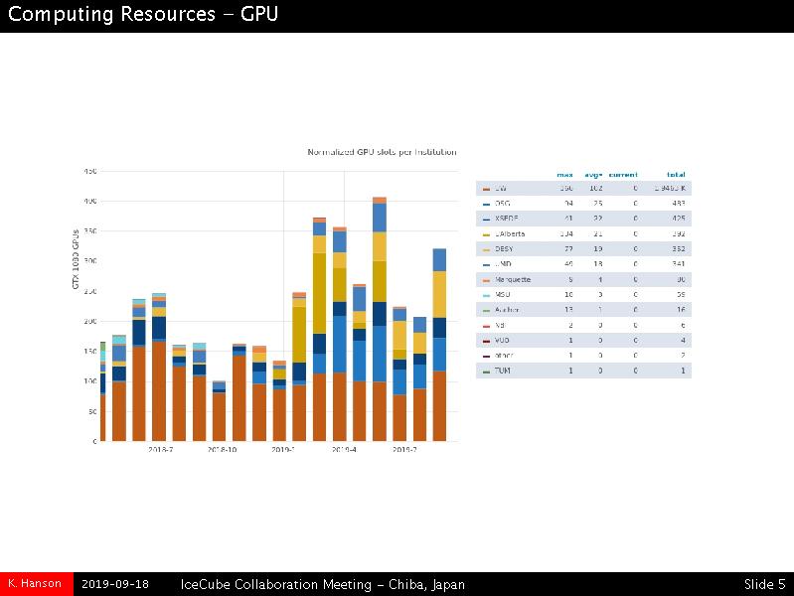Select the 2019-09-18 date in footer
This screenshot has width=794, height=596.
115,584
